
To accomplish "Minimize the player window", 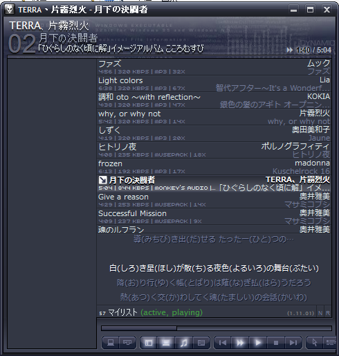I will (x=293, y=10).
